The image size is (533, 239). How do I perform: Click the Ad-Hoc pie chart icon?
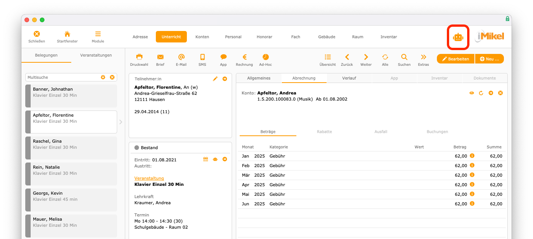[x=265, y=57]
